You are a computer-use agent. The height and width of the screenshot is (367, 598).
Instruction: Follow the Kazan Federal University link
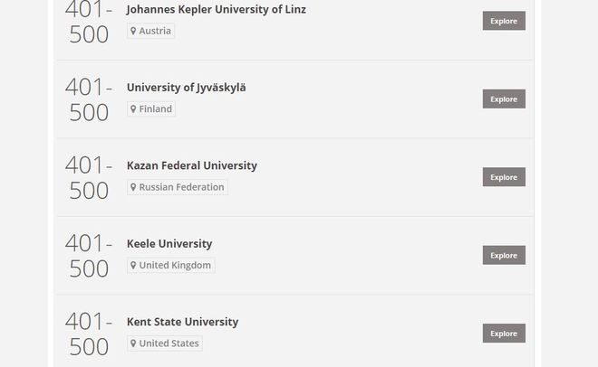[x=191, y=165]
